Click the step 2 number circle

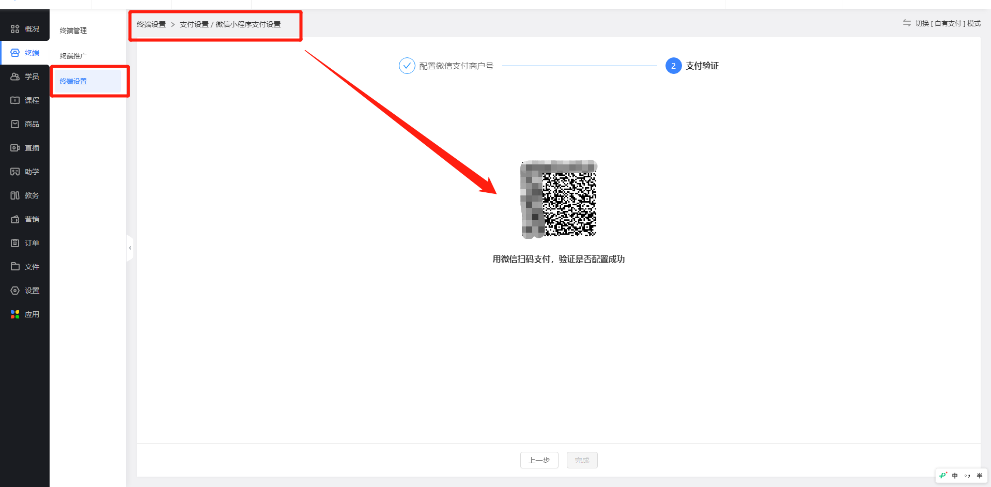click(673, 66)
